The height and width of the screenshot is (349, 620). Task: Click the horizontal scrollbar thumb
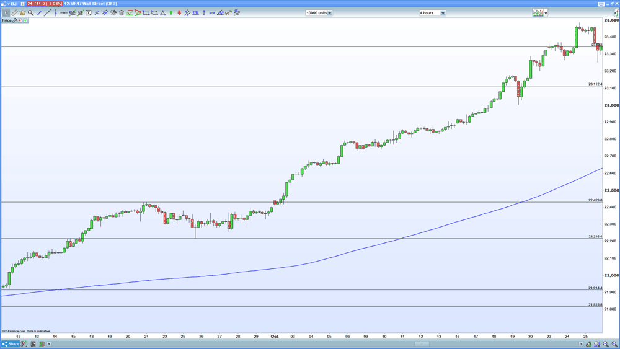click(422, 344)
